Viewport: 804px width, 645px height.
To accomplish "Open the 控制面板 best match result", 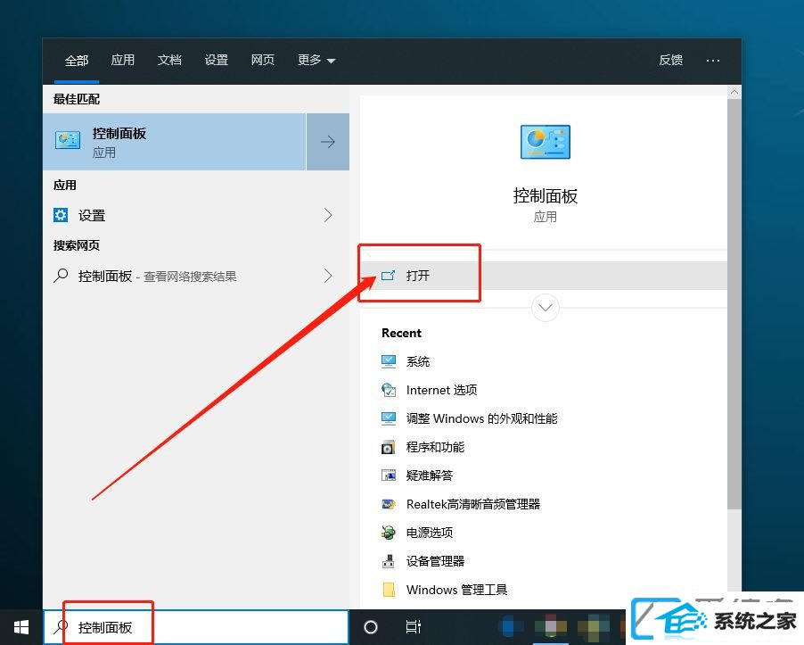I will point(175,142).
